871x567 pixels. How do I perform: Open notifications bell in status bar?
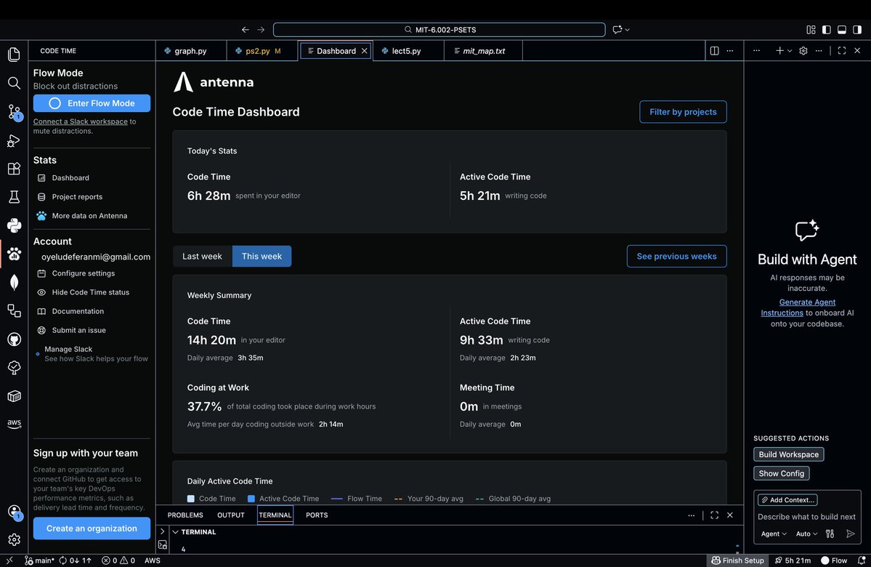pyautogui.click(x=862, y=560)
